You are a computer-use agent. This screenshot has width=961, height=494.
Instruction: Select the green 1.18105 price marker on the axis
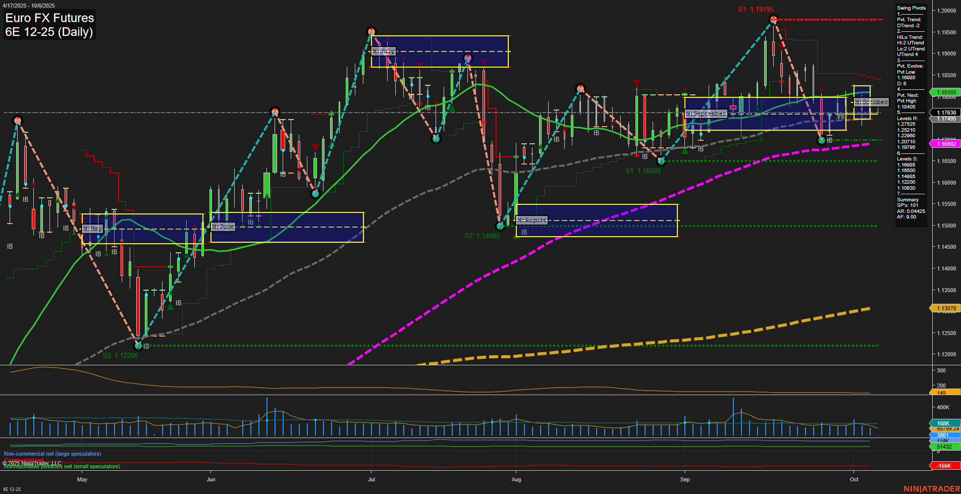[x=945, y=92]
